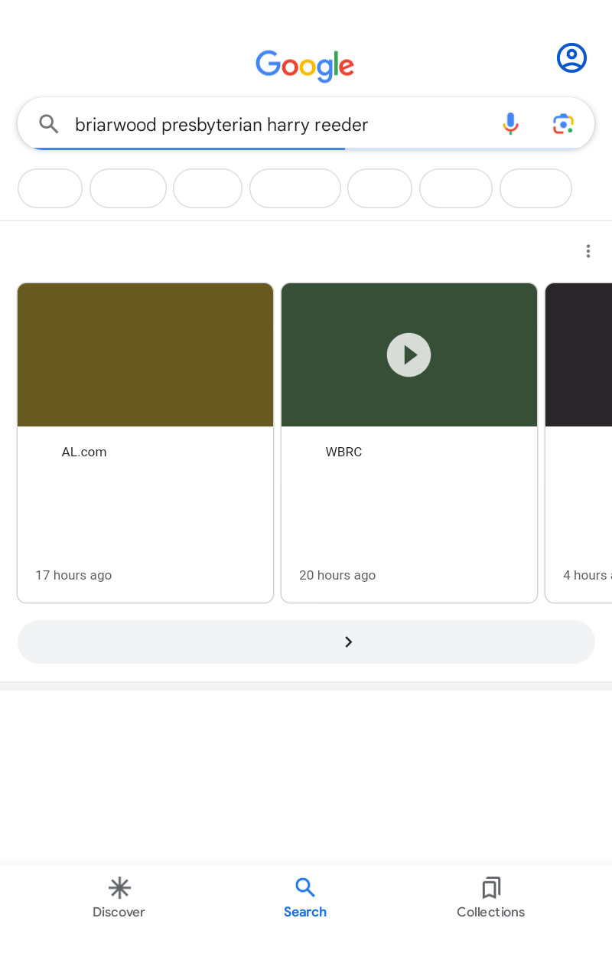Click the WBRC source label
The image size is (612, 980).
(x=343, y=452)
